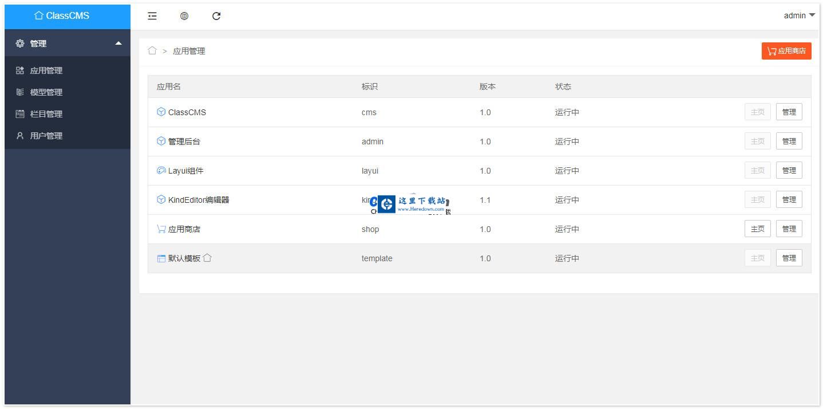823x409 pixels.
Task: Click 应用管理 in the breadcrumb
Action: click(x=189, y=51)
